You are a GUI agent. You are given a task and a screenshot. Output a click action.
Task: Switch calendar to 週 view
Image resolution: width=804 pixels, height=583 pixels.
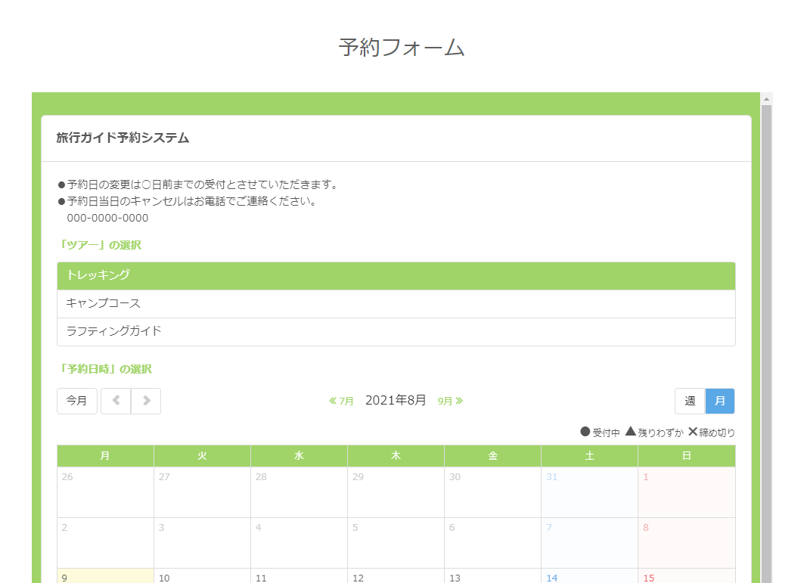(x=690, y=401)
